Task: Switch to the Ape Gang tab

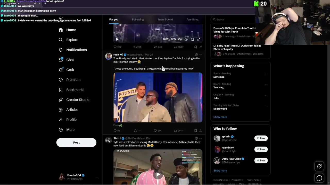Action: pos(192,20)
